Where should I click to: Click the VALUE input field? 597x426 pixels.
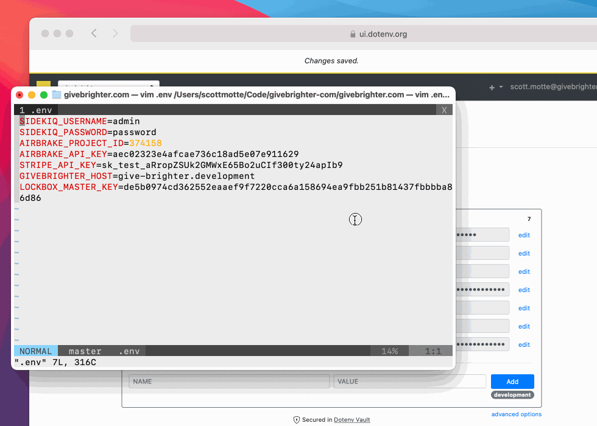[409, 381]
